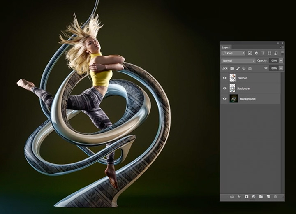296x214 pixels.
Task: Lock image pixels with brush icon
Action: click(238, 68)
